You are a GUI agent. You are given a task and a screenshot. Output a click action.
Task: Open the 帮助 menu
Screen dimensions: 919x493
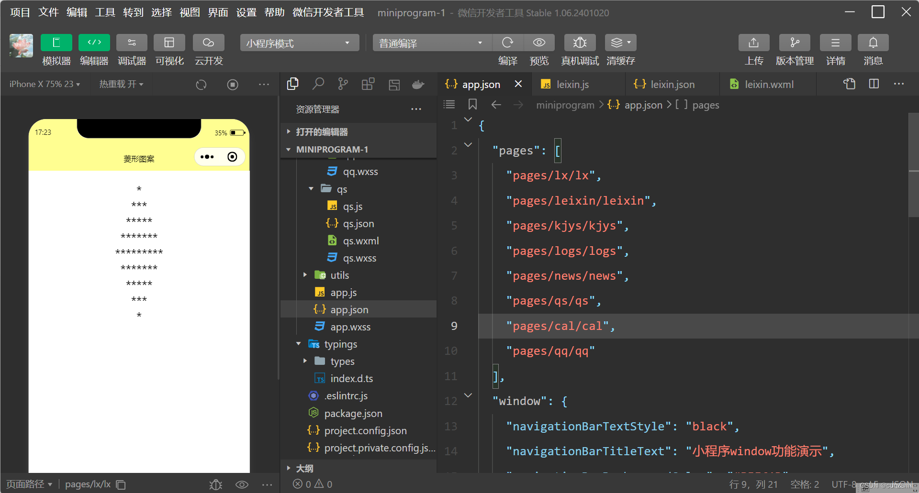pyautogui.click(x=274, y=12)
